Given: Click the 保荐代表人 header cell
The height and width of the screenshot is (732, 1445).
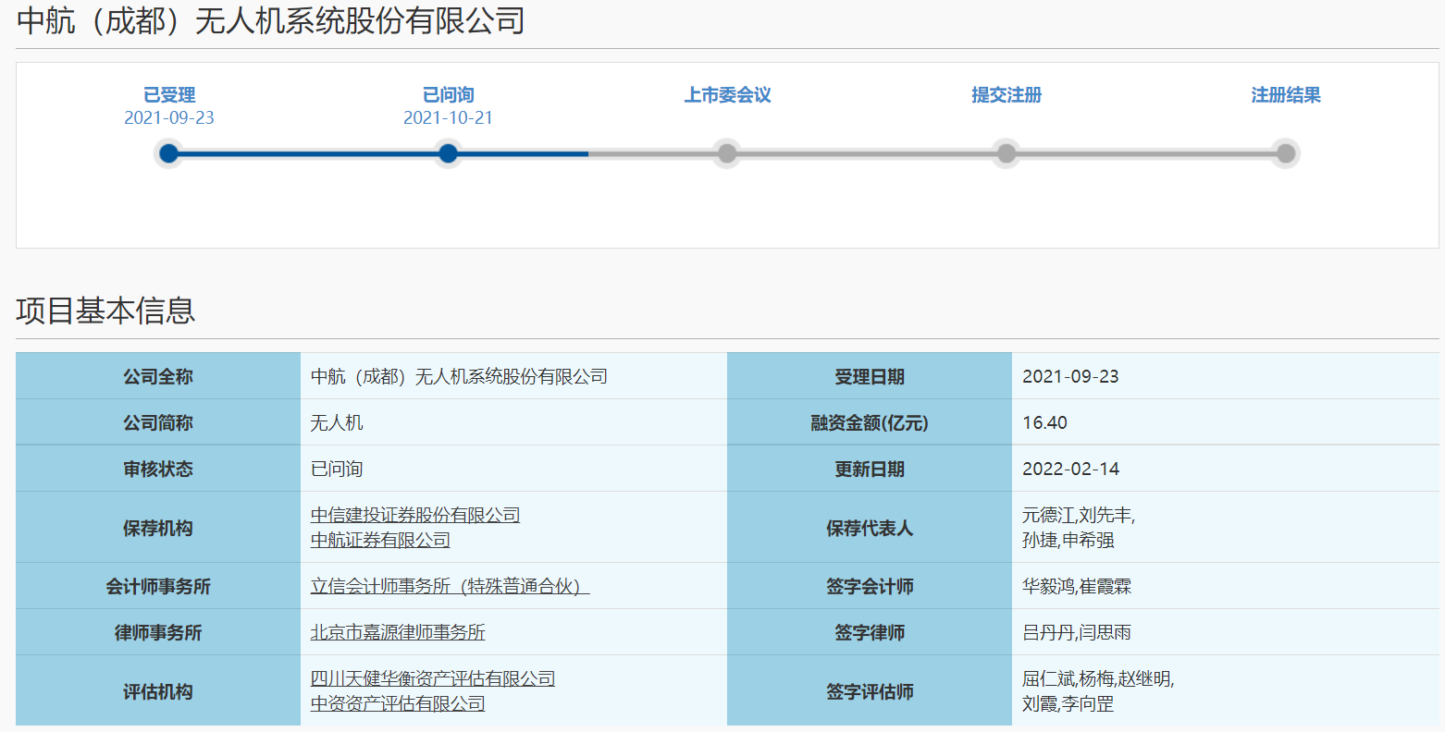Looking at the screenshot, I should click(870, 528).
